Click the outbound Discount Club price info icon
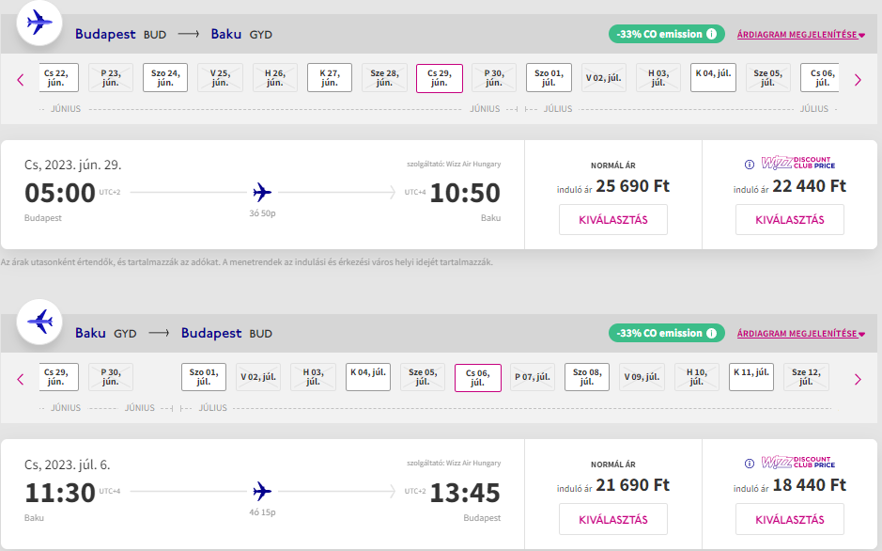Image resolution: width=882 pixels, height=551 pixels. click(749, 165)
